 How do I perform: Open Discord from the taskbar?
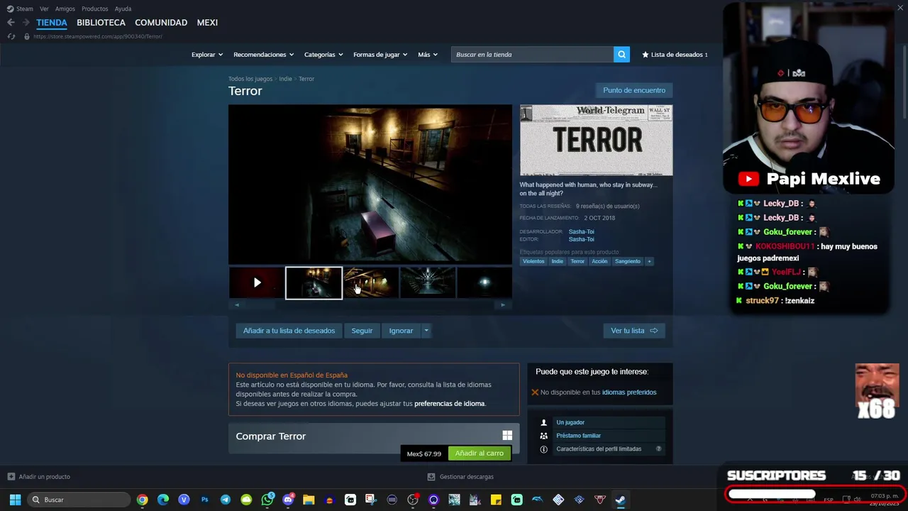(x=288, y=500)
